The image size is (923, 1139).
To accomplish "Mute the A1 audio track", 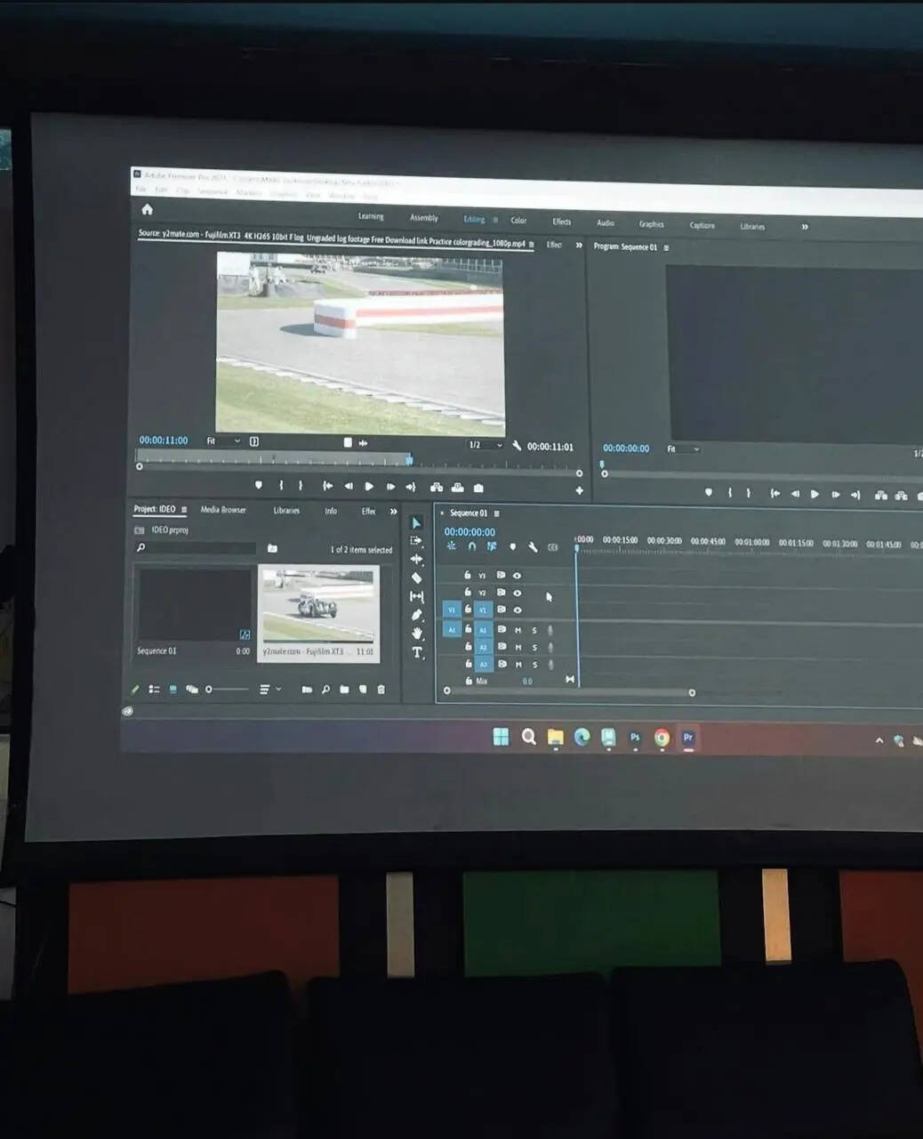I will coord(518,630).
